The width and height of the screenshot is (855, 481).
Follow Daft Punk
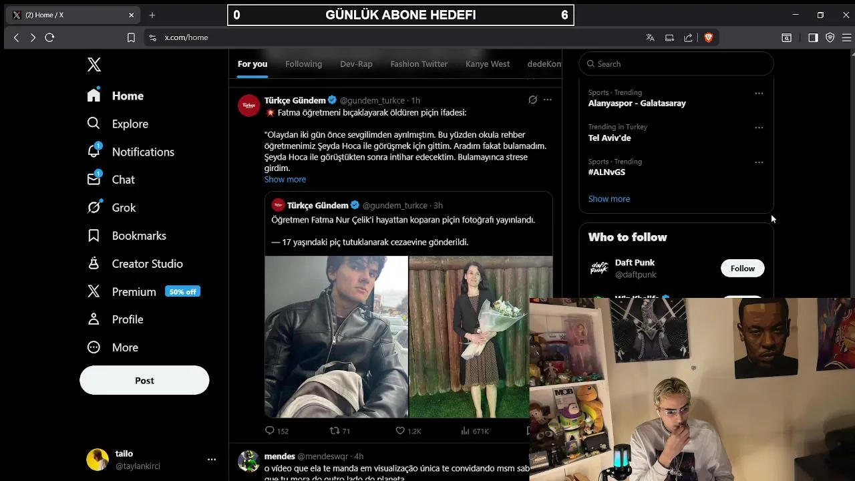pyautogui.click(x=742, y=268)
